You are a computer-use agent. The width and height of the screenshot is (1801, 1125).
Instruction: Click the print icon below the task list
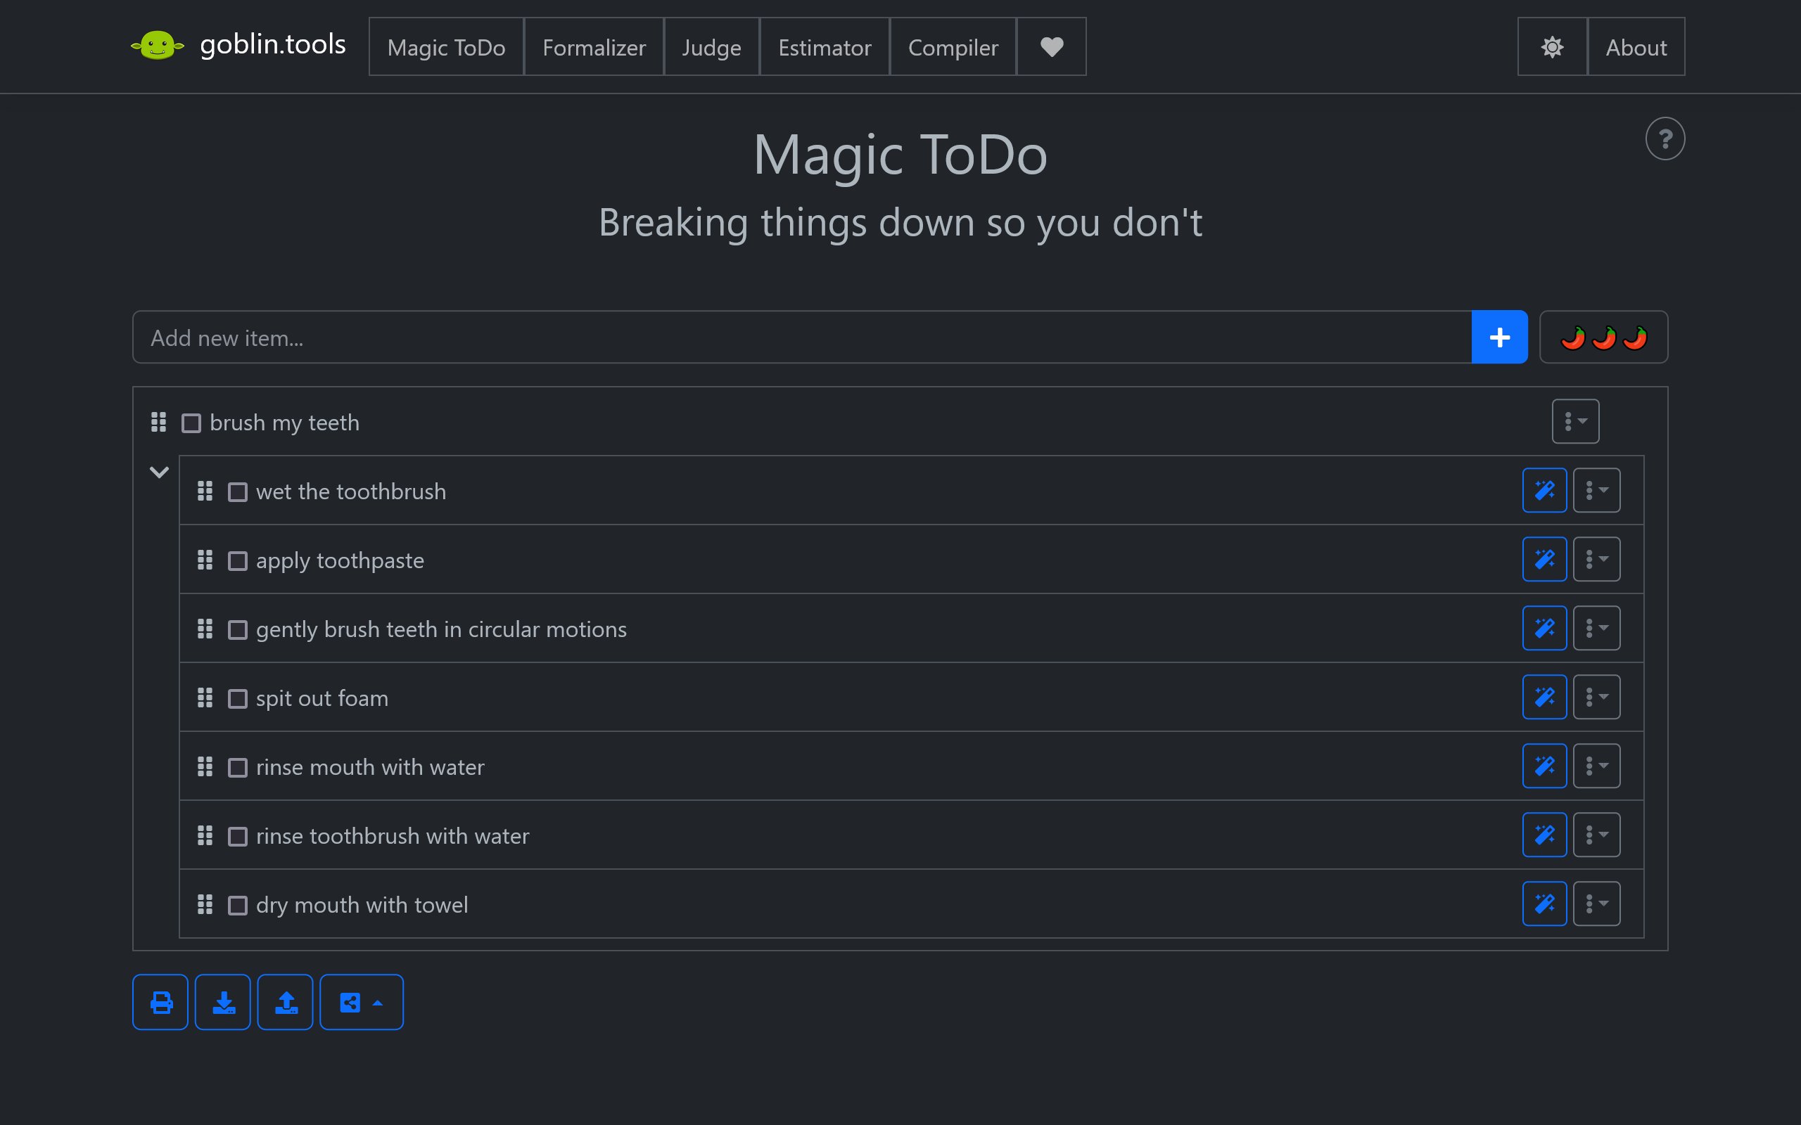tap(160, 1001)
